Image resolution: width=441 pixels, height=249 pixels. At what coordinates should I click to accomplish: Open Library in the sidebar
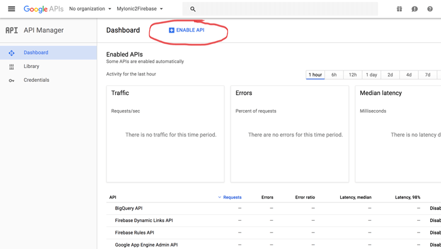click(49, 67)
